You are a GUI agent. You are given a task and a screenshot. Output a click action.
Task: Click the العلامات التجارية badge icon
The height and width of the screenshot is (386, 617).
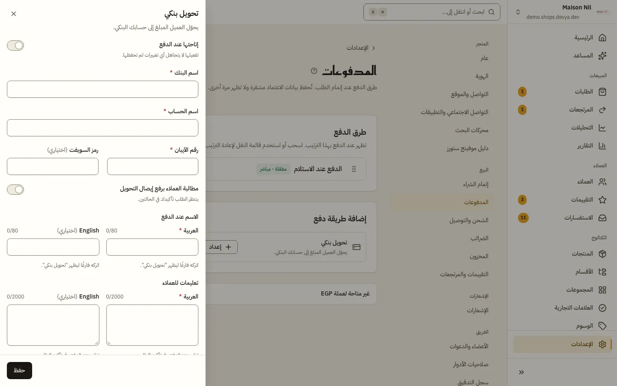[602, 308]
